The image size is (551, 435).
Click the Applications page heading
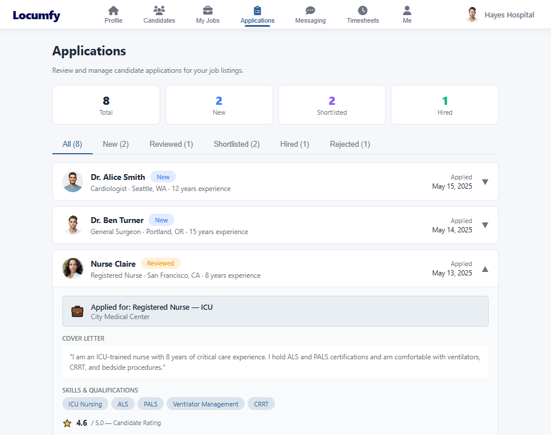coord(89,51)
